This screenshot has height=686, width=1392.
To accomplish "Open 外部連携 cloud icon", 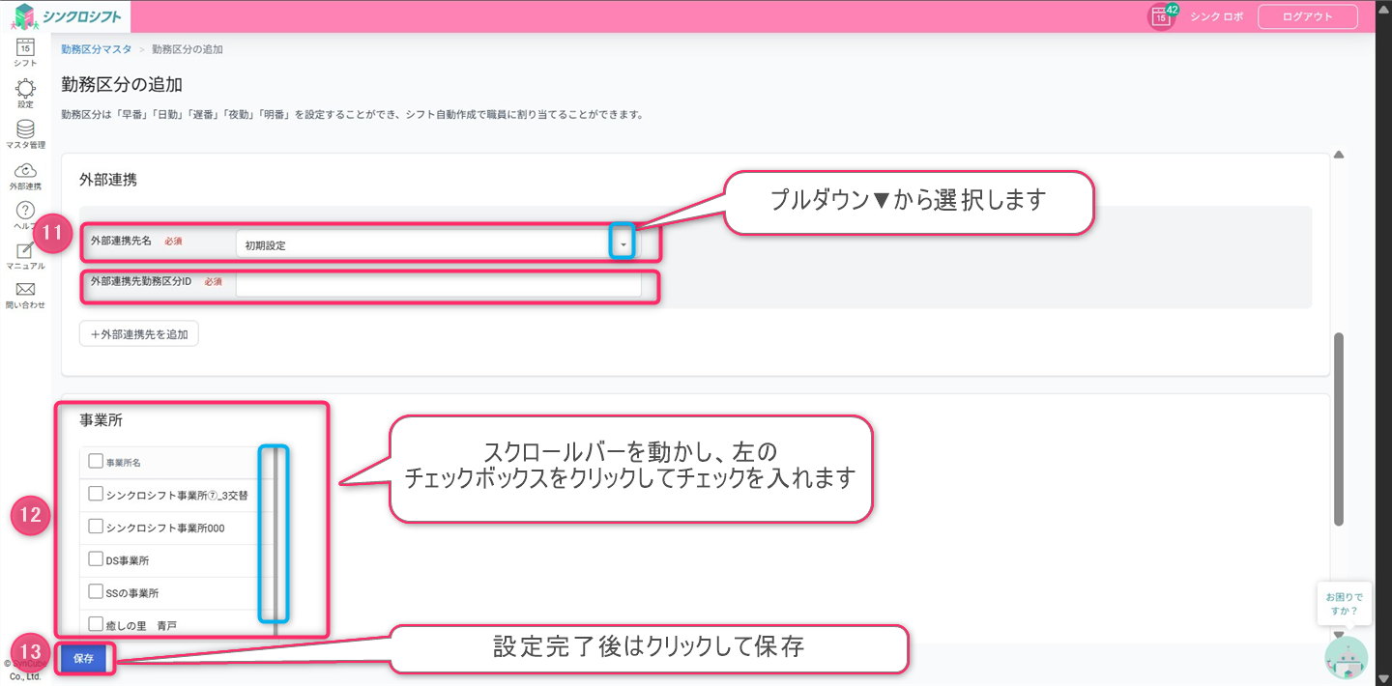I will click(x=26, y=171).
